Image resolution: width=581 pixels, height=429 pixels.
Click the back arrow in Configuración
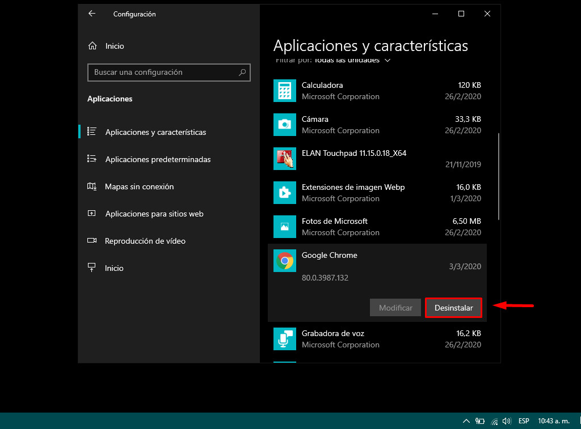pyautogui.click(x=92, y=14)
